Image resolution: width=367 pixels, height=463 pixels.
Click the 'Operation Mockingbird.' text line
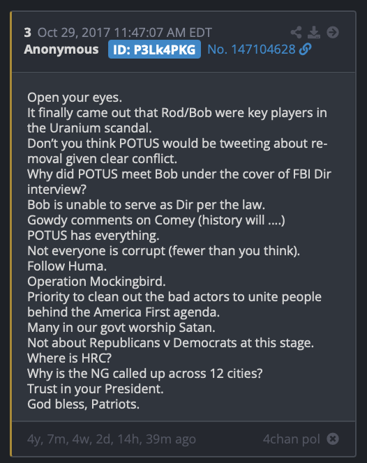(96, 282)
